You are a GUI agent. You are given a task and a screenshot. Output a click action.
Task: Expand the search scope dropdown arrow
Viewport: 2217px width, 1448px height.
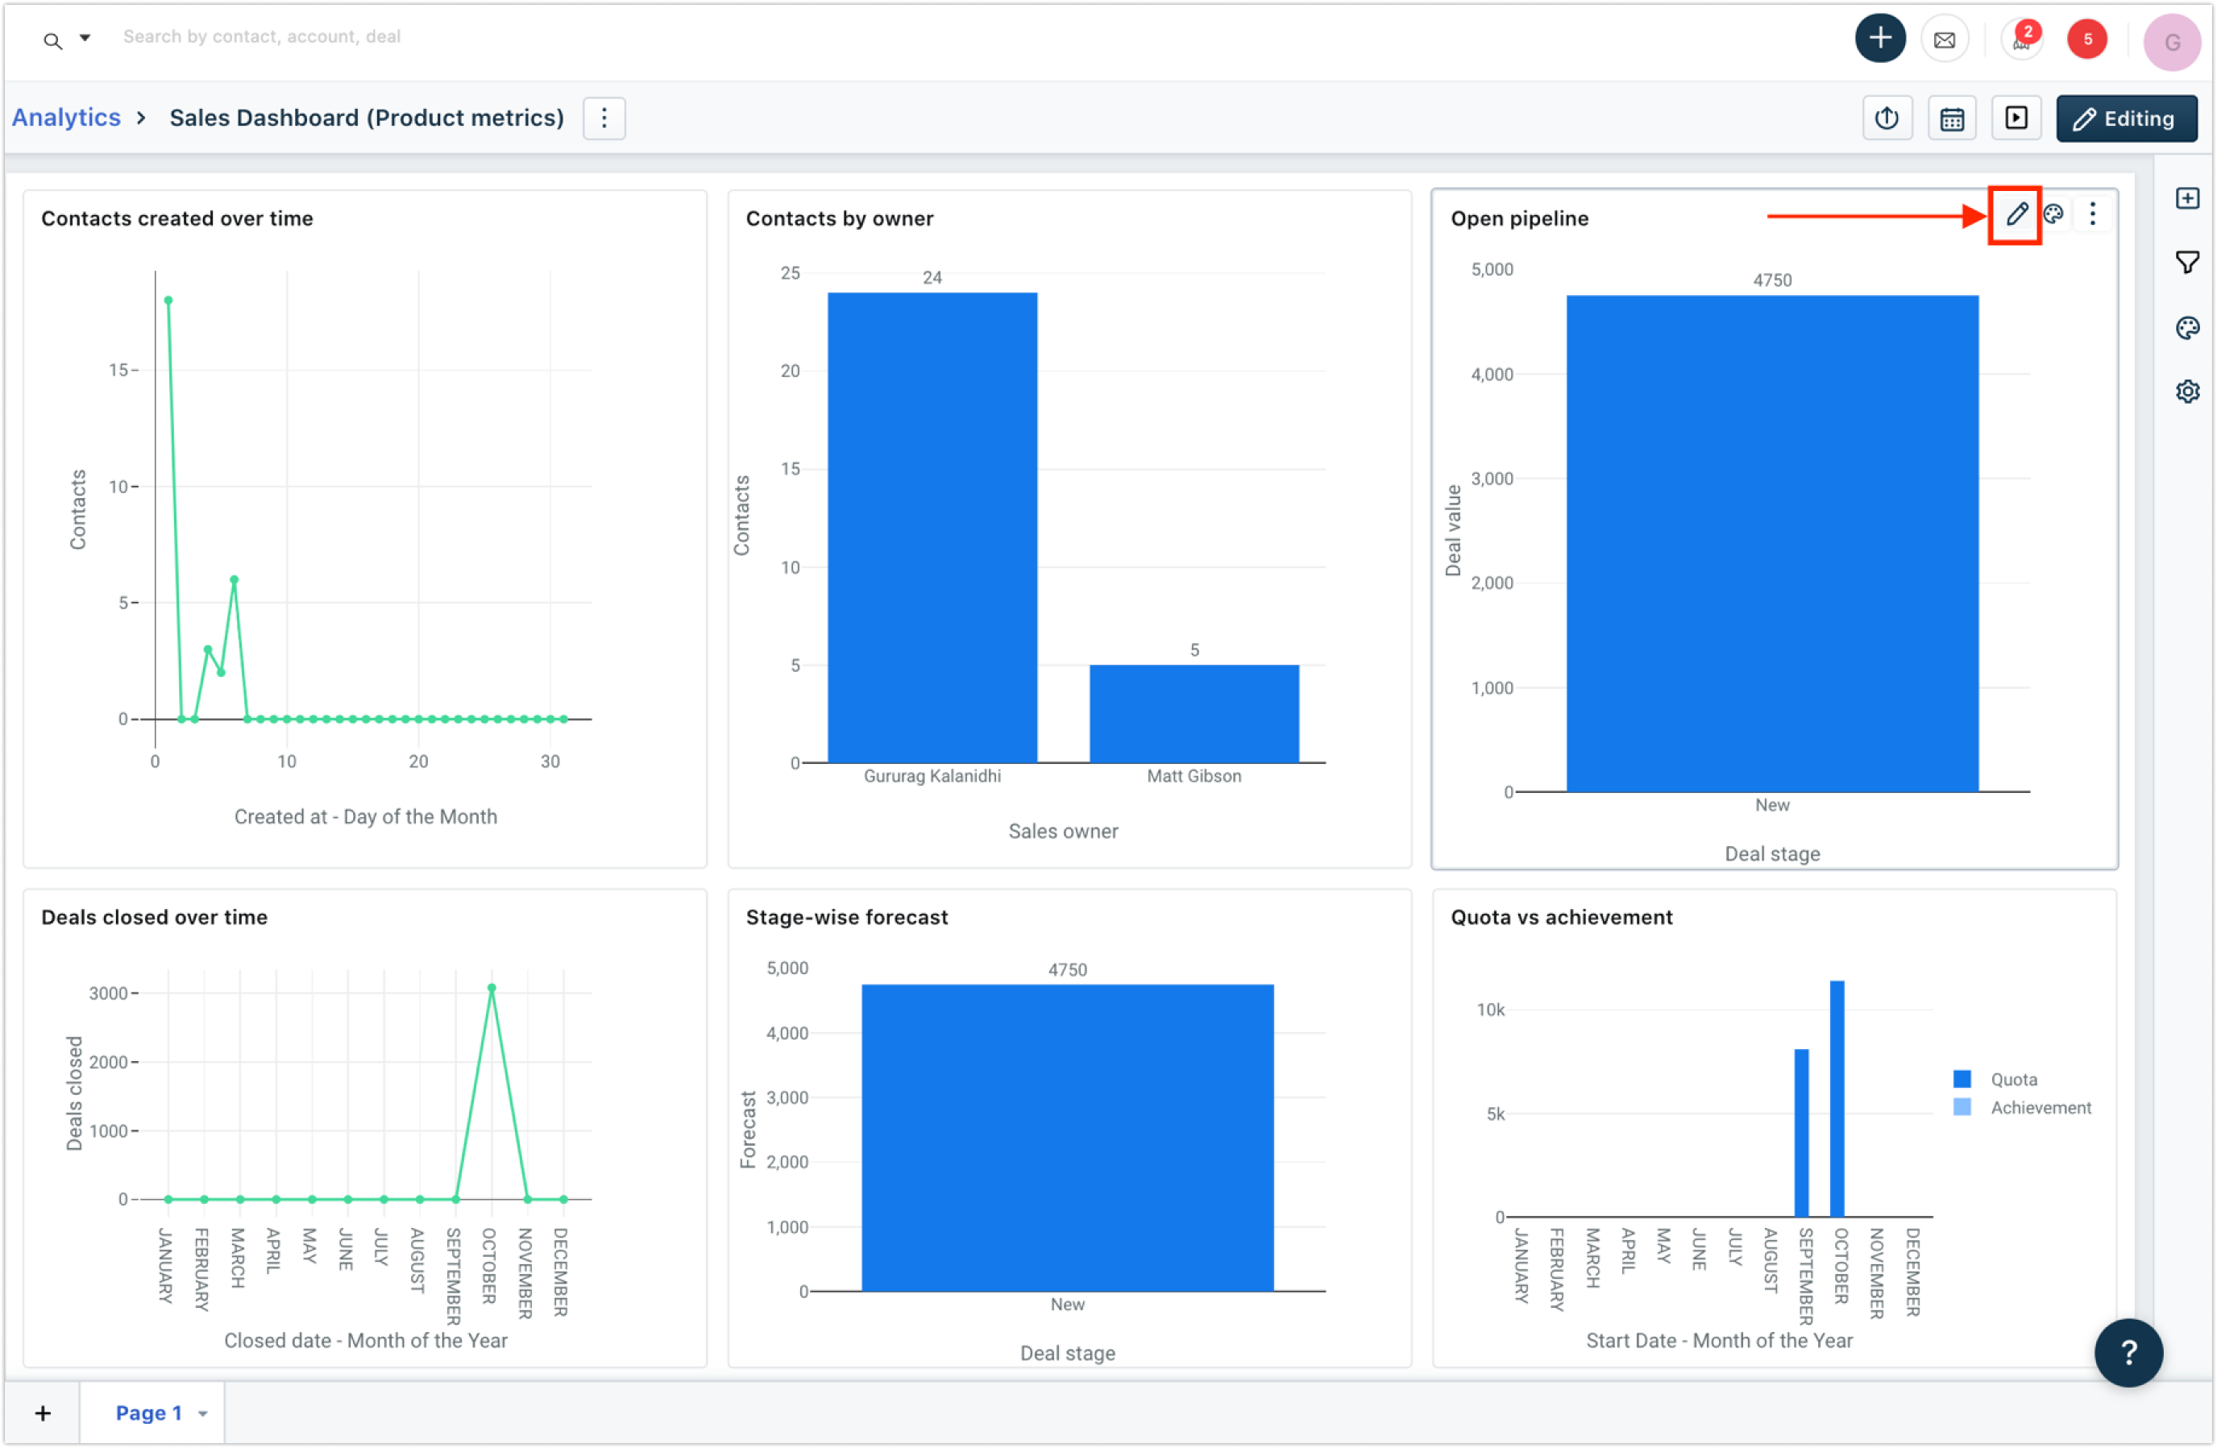pyautogui.click(x=85, y=38)
